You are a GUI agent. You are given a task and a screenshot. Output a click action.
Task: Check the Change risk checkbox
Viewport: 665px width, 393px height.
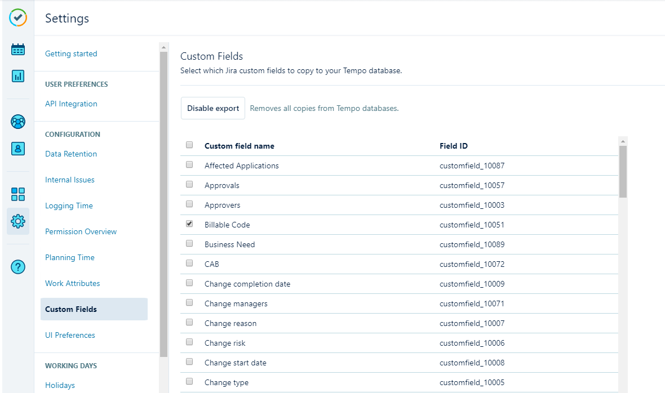click(189, 342)
